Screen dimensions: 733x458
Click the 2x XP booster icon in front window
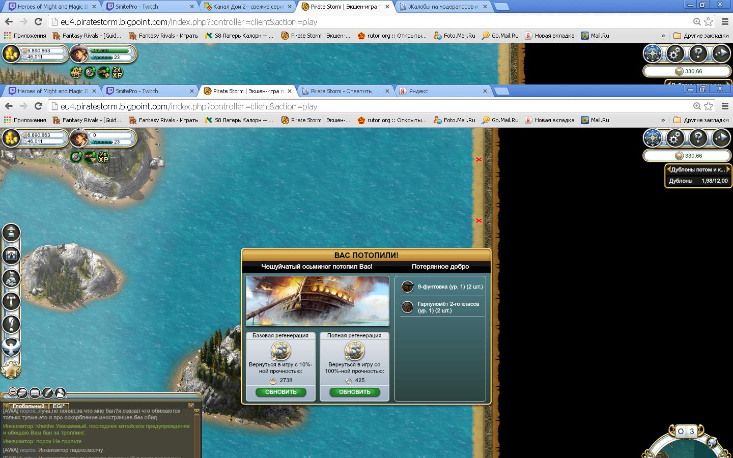tap(103, 157)
